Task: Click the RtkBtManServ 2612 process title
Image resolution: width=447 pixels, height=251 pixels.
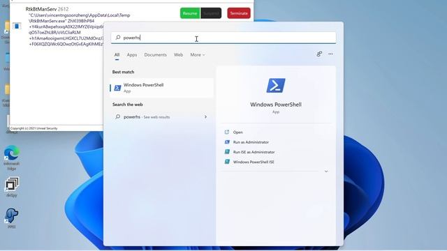Action: [47, 9]
